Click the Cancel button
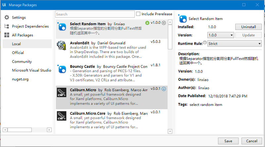 [x=252, y=141]
